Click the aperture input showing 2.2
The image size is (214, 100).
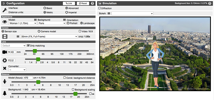pyautogui.click(x=13, y=60)
